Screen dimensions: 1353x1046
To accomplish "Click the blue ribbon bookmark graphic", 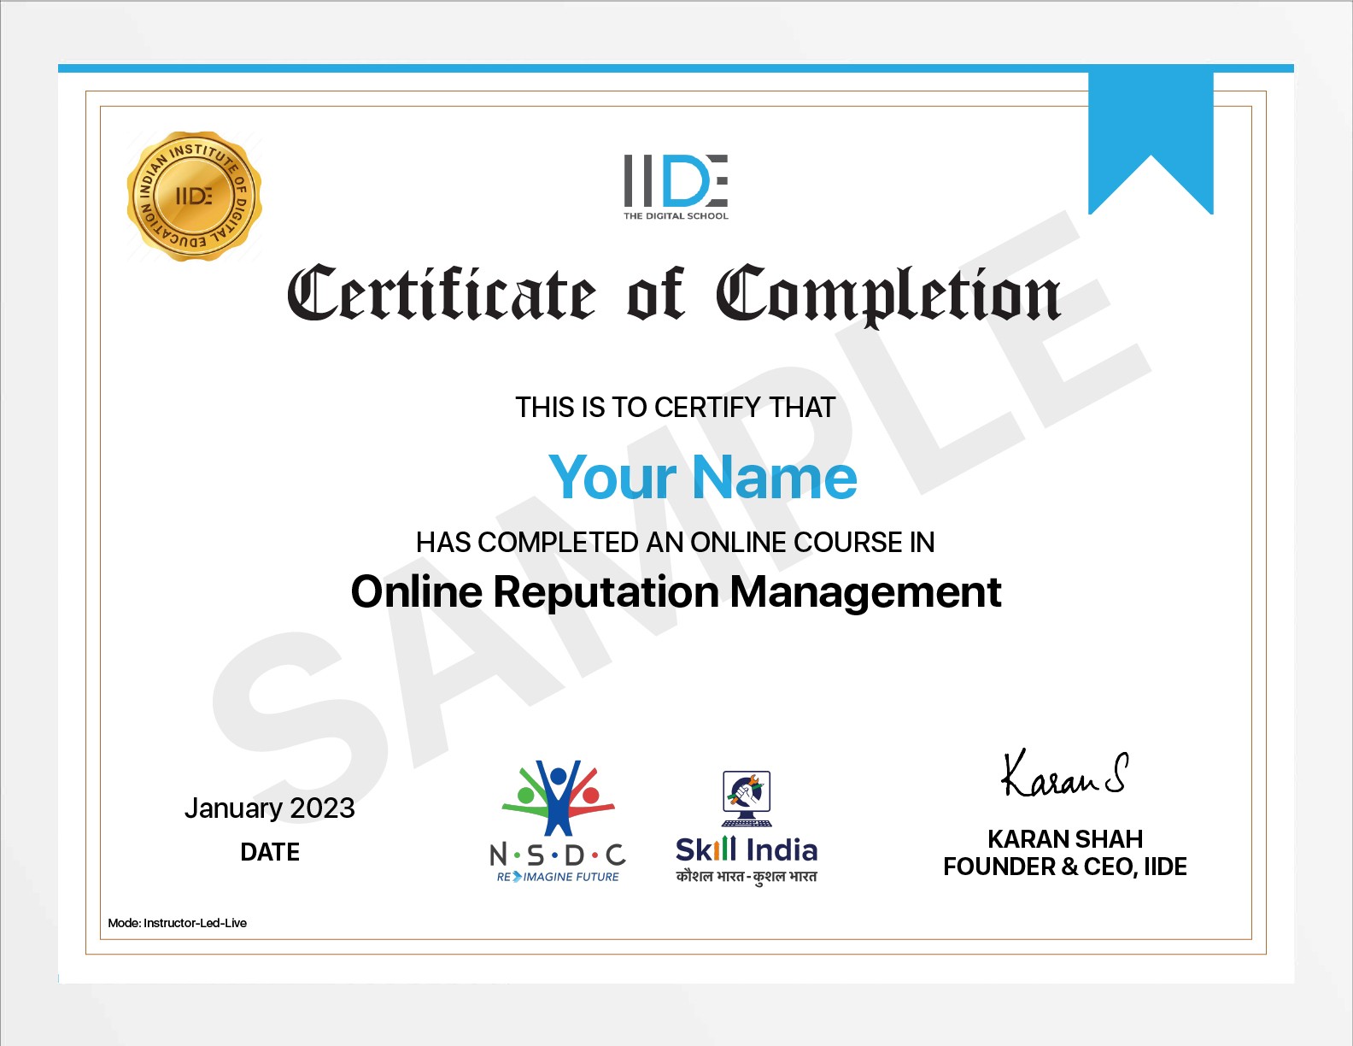I will (x=1151, y=143).
